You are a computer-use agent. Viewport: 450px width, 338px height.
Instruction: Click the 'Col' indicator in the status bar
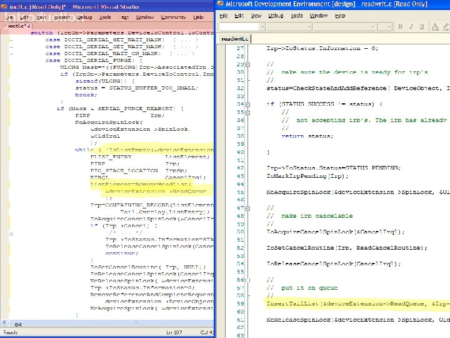pos(207,332)
